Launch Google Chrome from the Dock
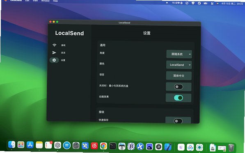Image resolution: width=245 pixels, height=153 pixels. [x=103, y=146]
